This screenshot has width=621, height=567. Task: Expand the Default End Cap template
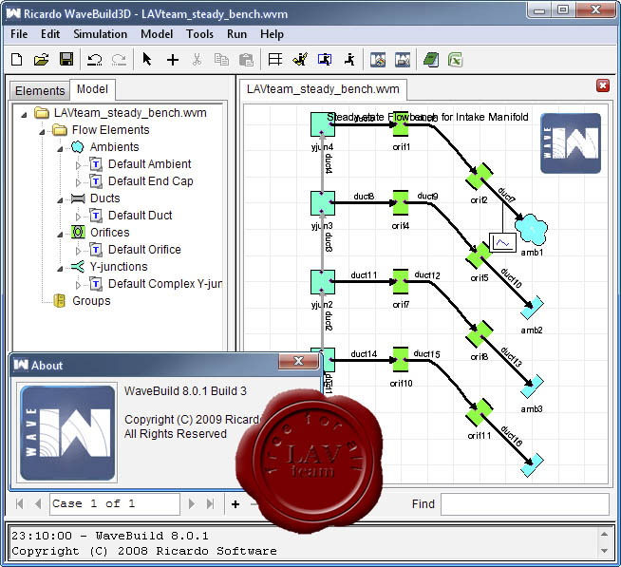click(78, 182)
